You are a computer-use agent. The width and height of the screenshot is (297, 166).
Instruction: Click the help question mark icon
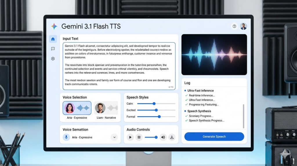(234, 26)
